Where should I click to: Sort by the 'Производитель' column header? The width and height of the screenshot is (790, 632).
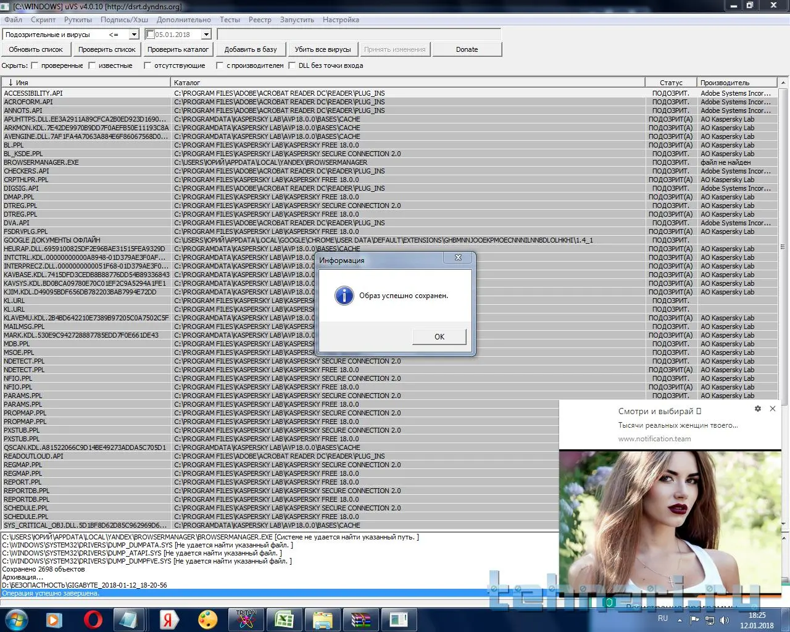click(x=738, y=82)
